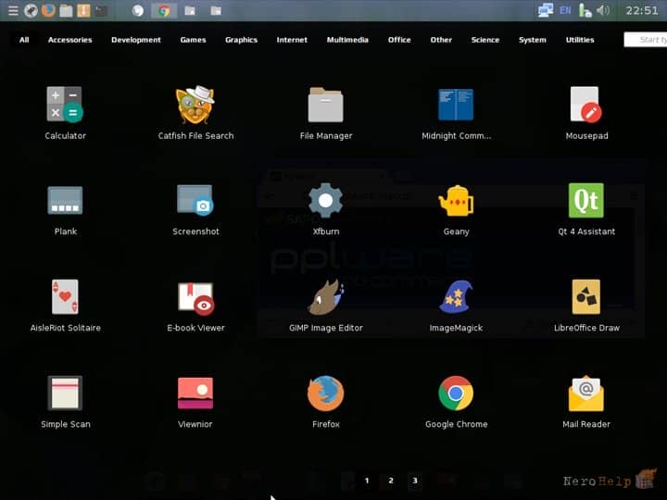The height and width of the screenshot is (500, 667).
Task: Go to page 3 of apps
Action: [414, 481]
